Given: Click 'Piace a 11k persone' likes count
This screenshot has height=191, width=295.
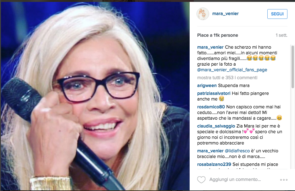Looking at the screenshot, I should coord(218,35).
